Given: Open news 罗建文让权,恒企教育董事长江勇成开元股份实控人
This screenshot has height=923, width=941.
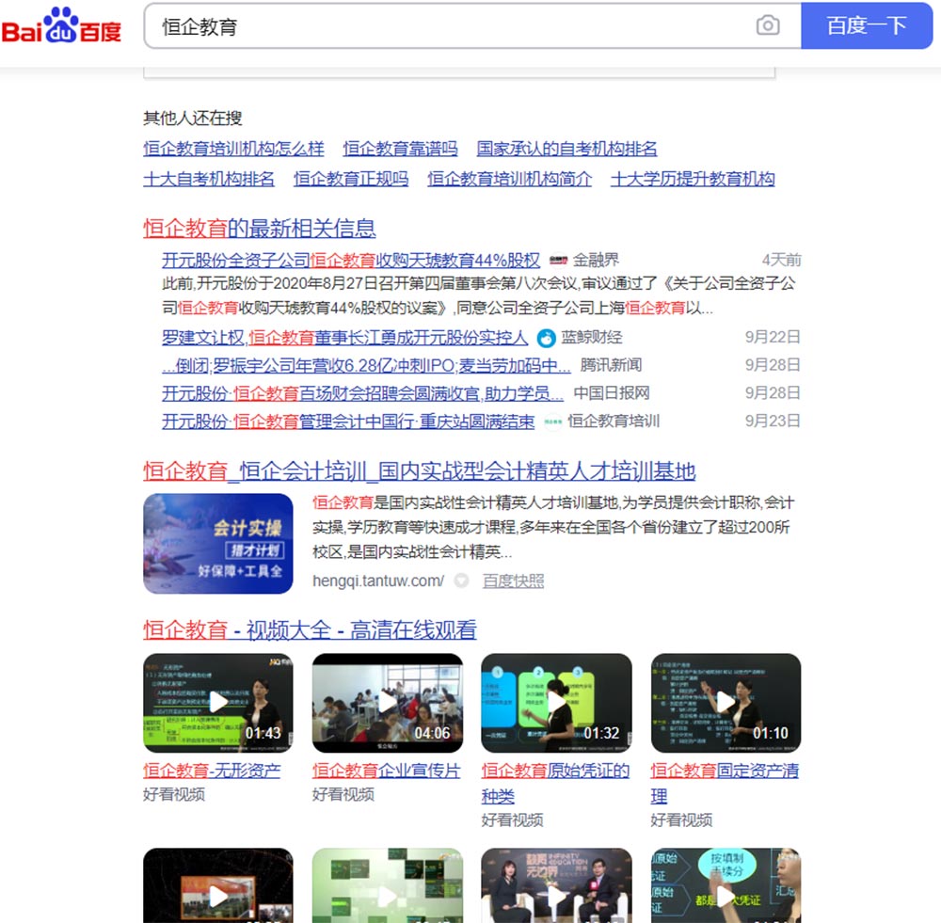Looking at the screenshot, I should (x=344, y=337).
